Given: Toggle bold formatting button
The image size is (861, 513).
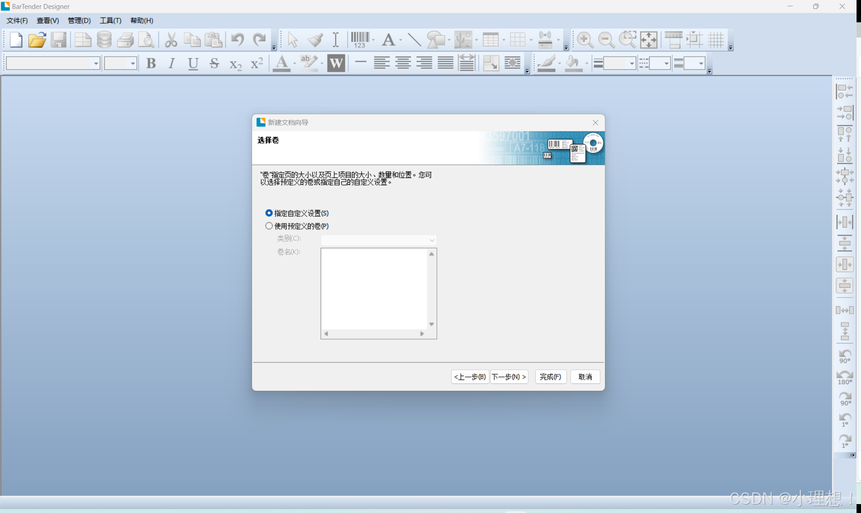Looking at the screenshot, I should (151, 63).
